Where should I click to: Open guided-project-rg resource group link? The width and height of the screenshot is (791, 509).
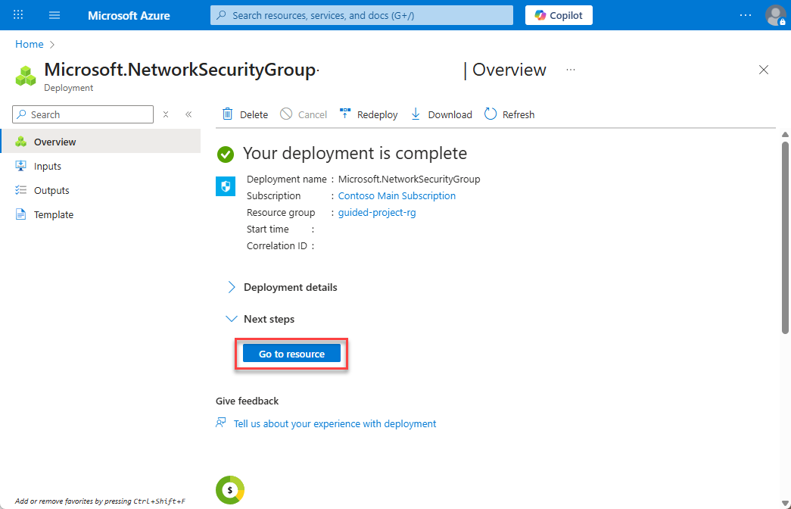[x=377, y=213]
